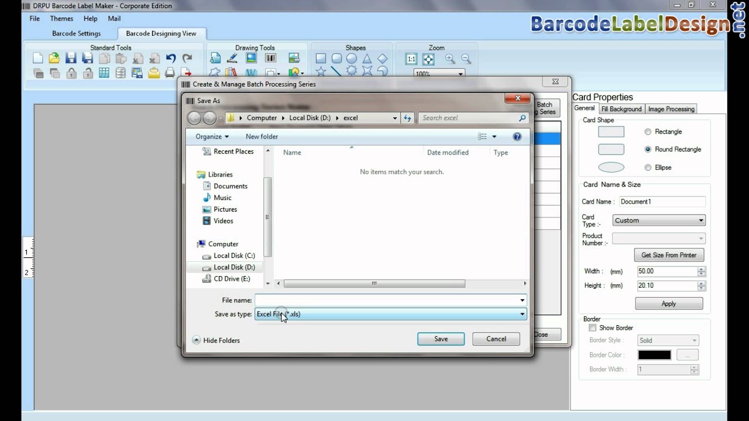Image resolution: width=749 pixels, height=421 pixels.
Task: Select the Ellipse card shape radio button
Action: click(x=648, y=167)
